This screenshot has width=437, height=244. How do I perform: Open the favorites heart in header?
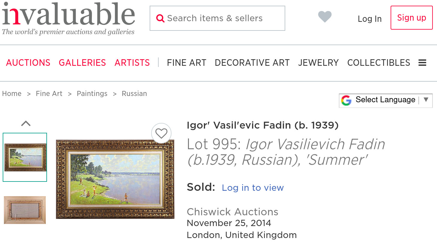click(x=325, y=17)
